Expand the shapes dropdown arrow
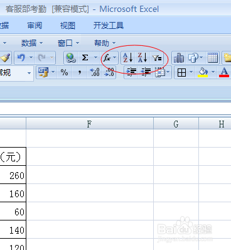 (201, 58)
